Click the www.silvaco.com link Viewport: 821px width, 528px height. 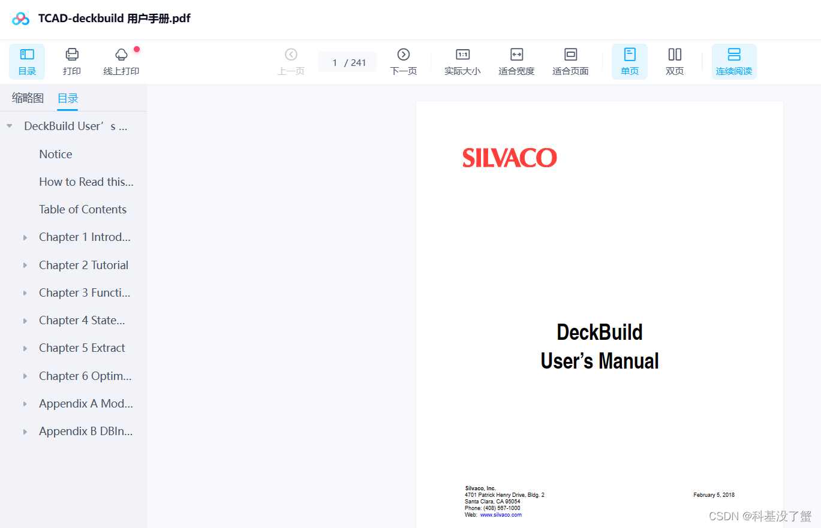coord(501,515)
